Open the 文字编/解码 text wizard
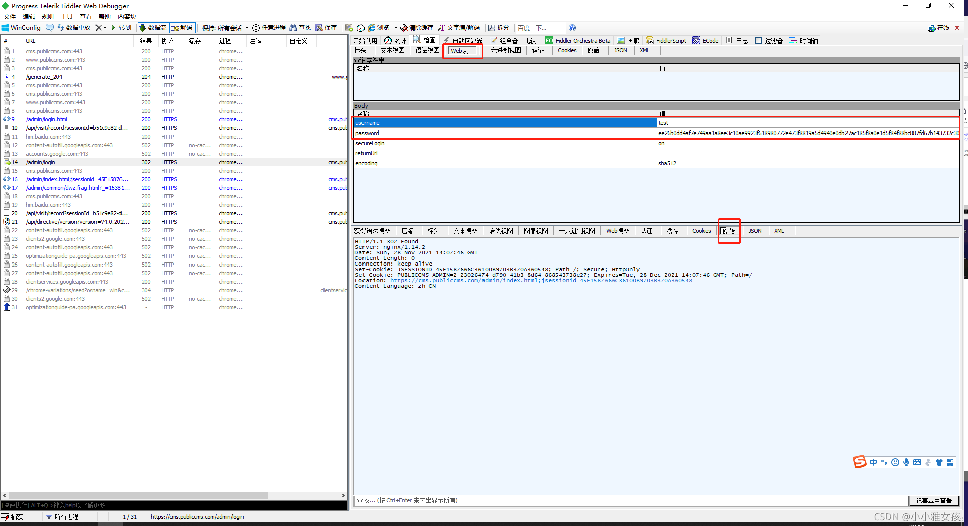The image size is (968, 526). [x=459, y=28]
